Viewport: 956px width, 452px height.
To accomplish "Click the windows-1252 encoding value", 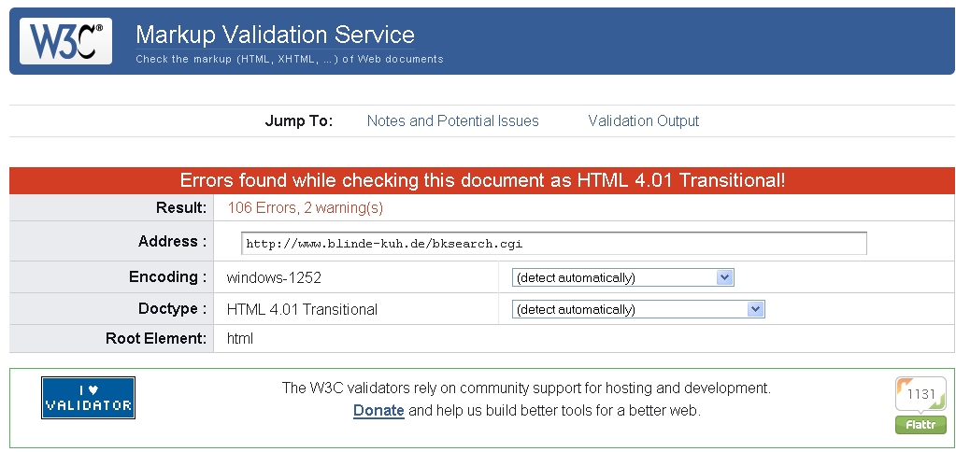I will [x=274, y=277].
